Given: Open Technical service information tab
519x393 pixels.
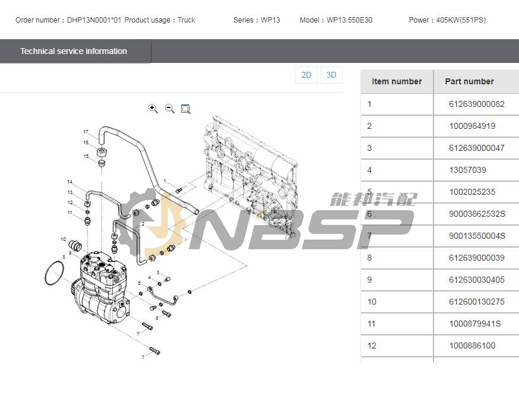Looking at the screenshot, I should point(74,52).
